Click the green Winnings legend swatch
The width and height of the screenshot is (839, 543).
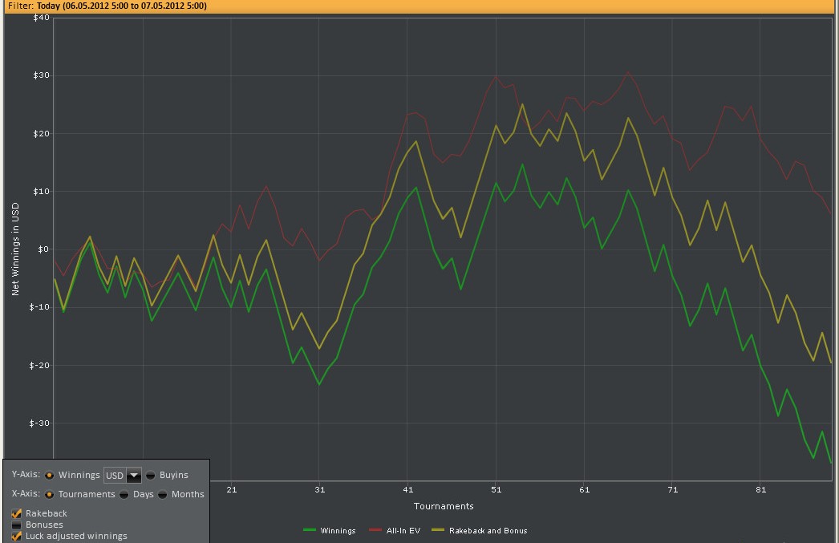[309, 530]
